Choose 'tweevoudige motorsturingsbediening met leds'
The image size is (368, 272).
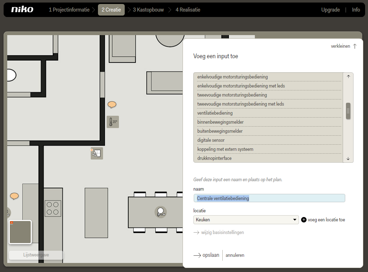pyautogui.click(x=269, y=104)
